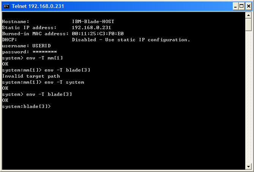Click the static IP value 192.168.0.231 in the terminal

point(92,28)
